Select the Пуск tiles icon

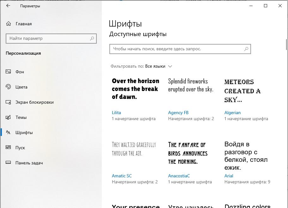(x=8, y=147)
